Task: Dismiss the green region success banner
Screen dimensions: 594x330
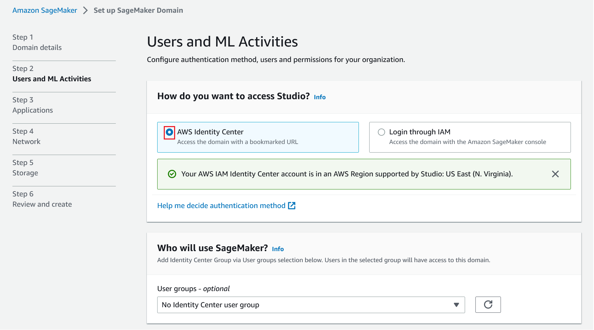Action: coord(555,174)
